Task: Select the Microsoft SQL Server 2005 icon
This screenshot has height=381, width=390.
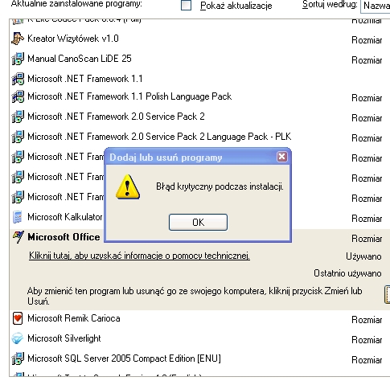Action: pyautogui.click(x=18, y=358)
